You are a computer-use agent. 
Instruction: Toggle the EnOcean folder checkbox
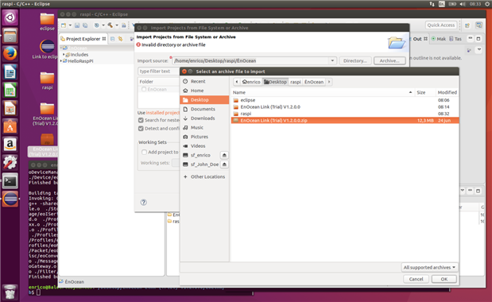pos(144,89)
